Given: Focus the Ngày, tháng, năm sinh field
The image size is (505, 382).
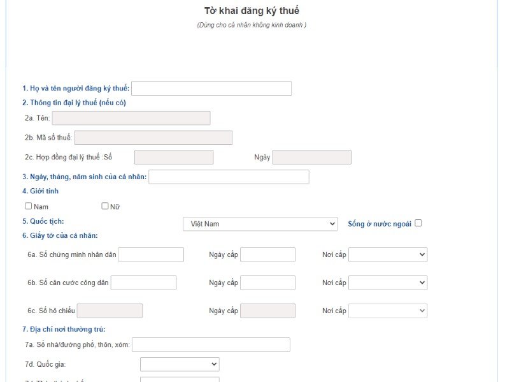Looking at the screenshot, I should point(229,177).
